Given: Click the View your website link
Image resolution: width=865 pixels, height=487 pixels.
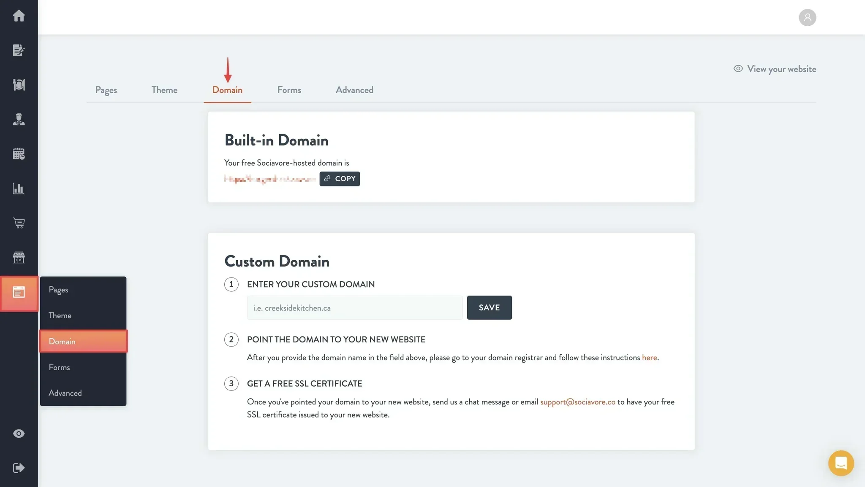Looking at the screenshot, I should click(x=775, y=69).
